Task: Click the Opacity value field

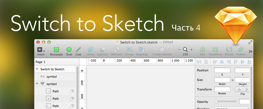Action: 244,101
